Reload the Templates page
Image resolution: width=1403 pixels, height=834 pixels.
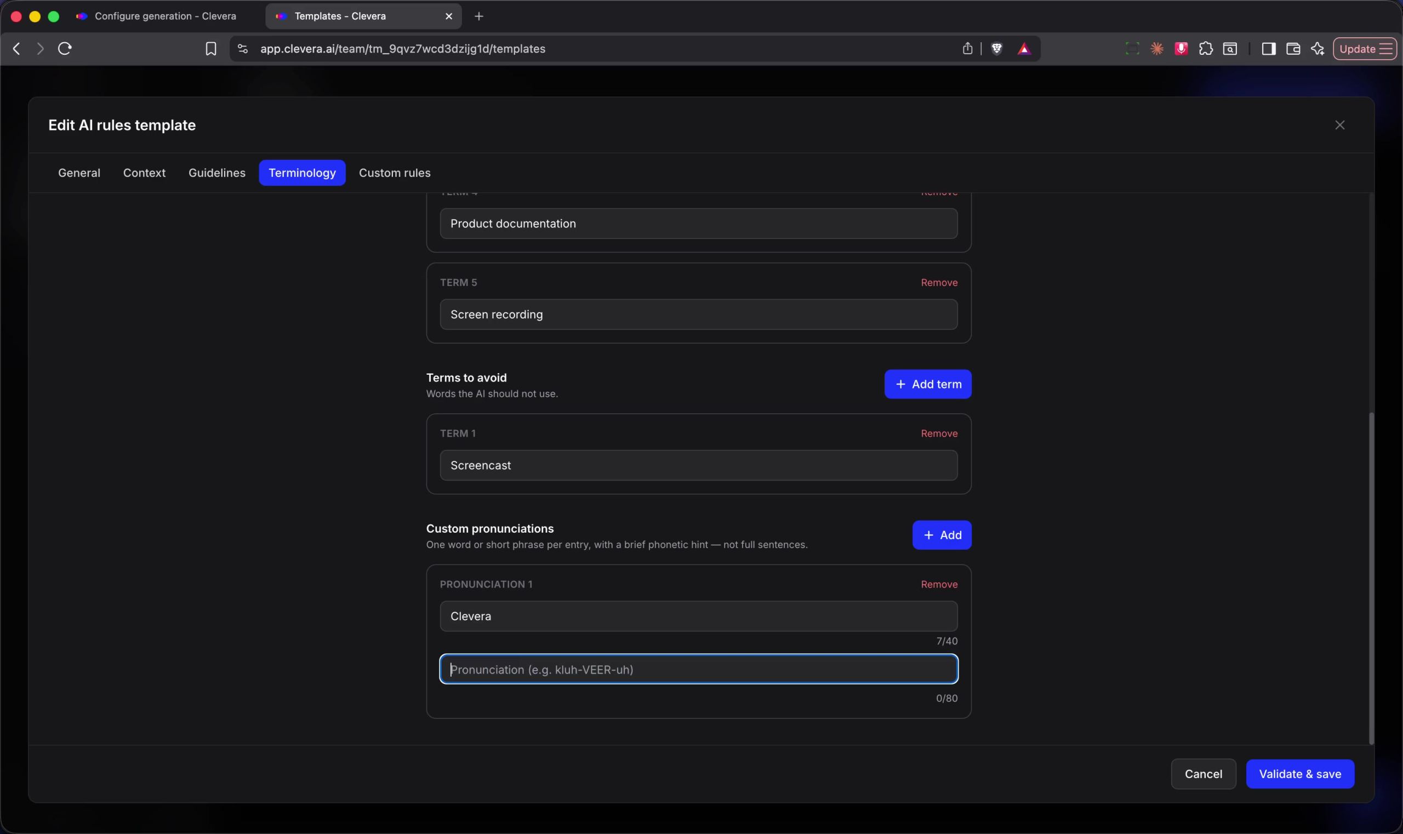tap(65, 49)
